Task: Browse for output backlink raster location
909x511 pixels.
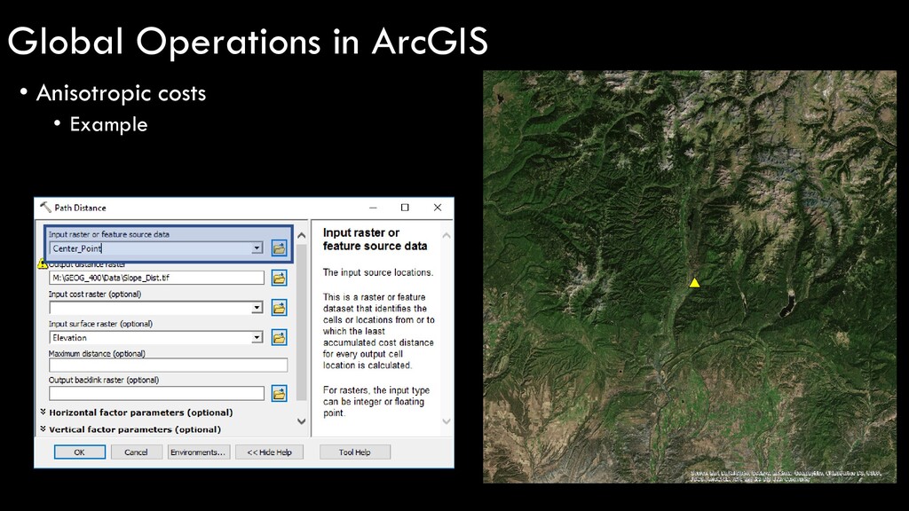Action: coord(279,394)
